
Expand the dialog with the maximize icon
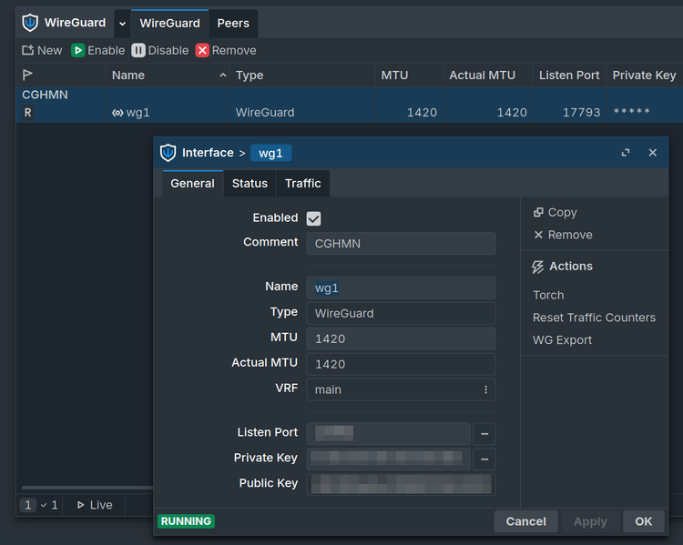click(x=626, y=153)
